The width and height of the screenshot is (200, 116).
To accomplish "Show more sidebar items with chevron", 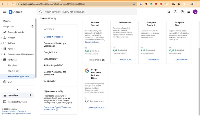I will pos(17,89).
